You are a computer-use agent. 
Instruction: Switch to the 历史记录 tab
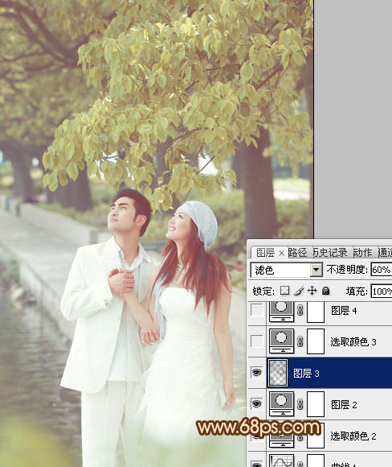[330, 253]
